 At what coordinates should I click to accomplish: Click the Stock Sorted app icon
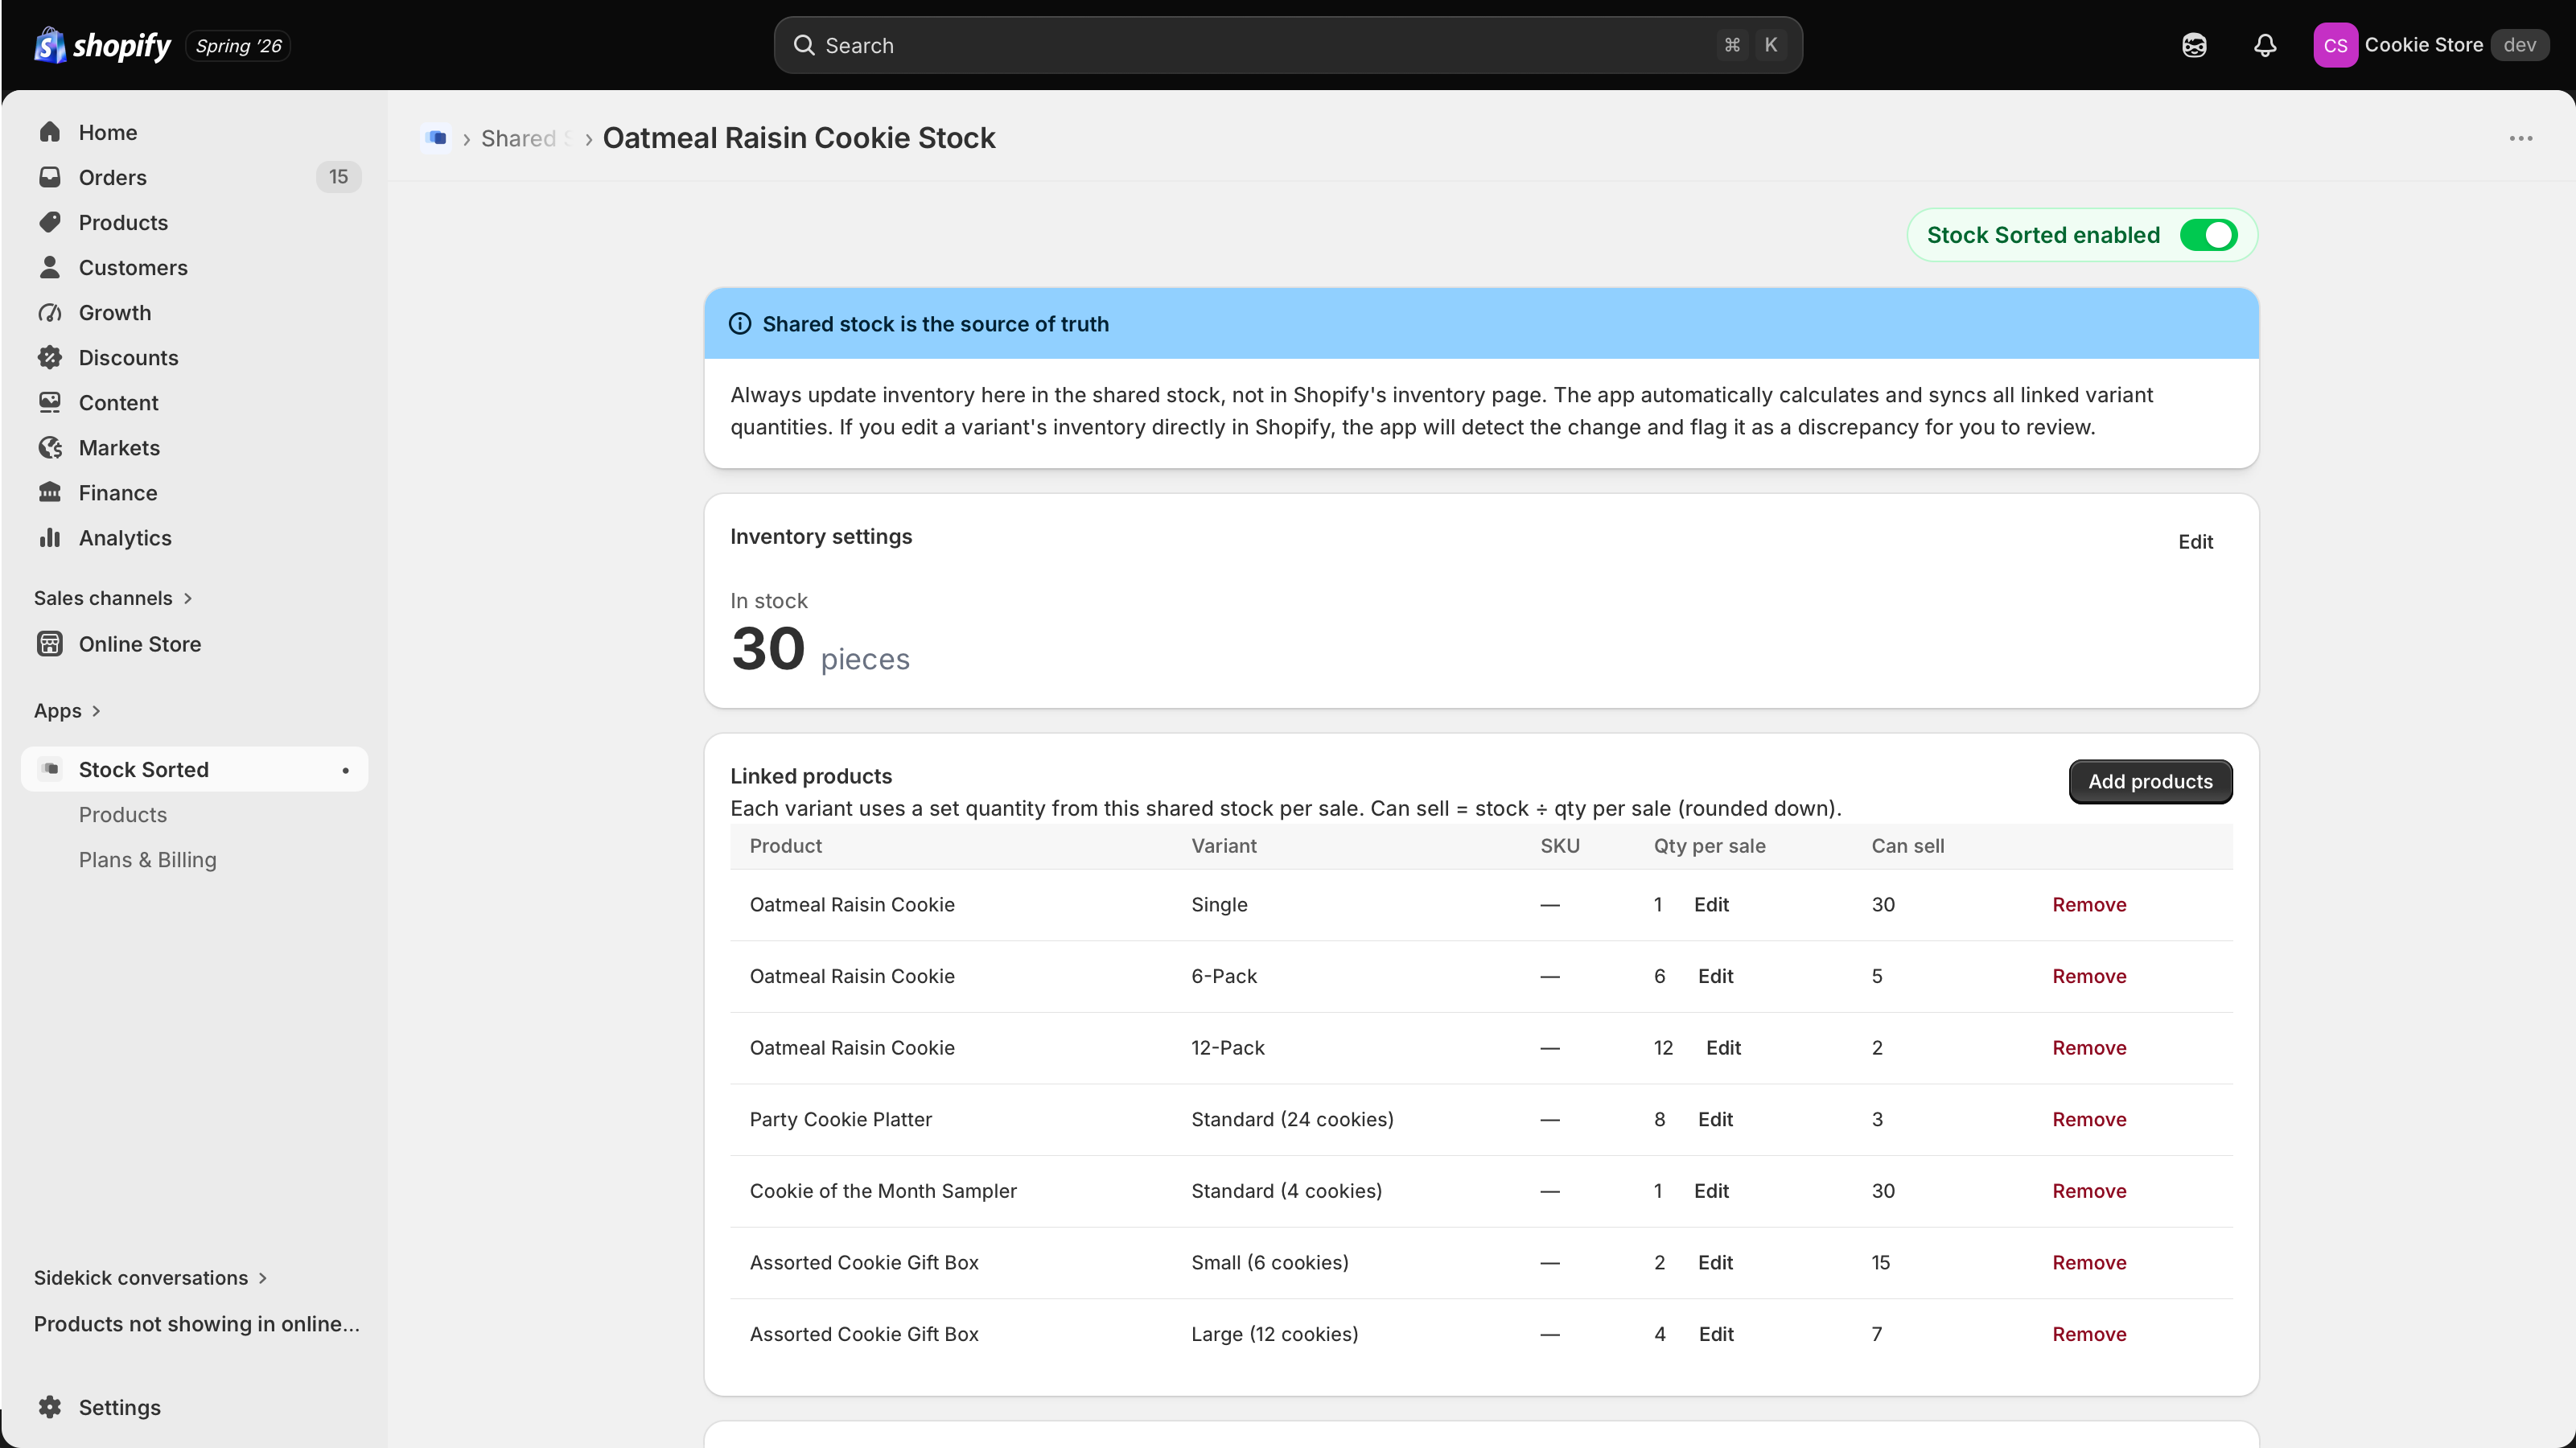[x=50, y=769]
